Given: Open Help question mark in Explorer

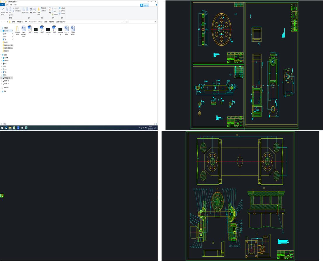Looking at the screenshot, I should click(157, 5).
